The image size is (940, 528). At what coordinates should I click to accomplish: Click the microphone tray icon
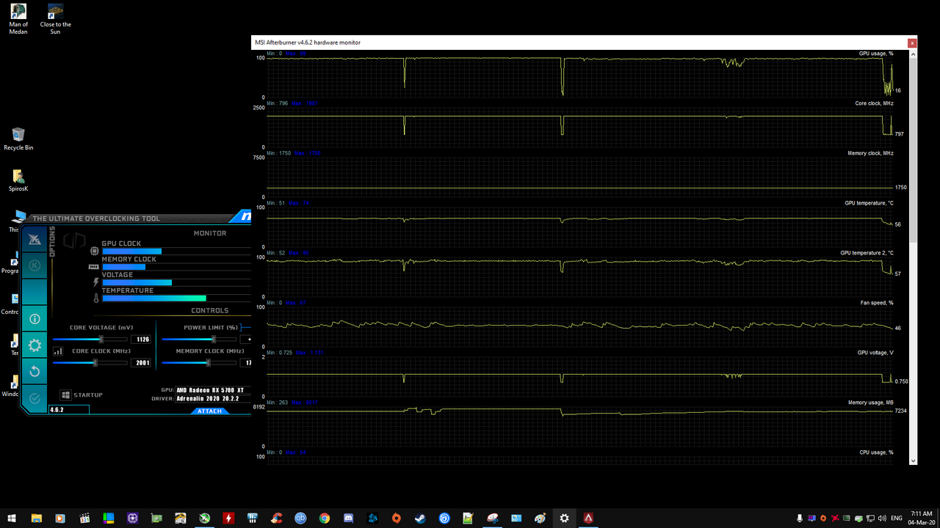click(800, 518)
